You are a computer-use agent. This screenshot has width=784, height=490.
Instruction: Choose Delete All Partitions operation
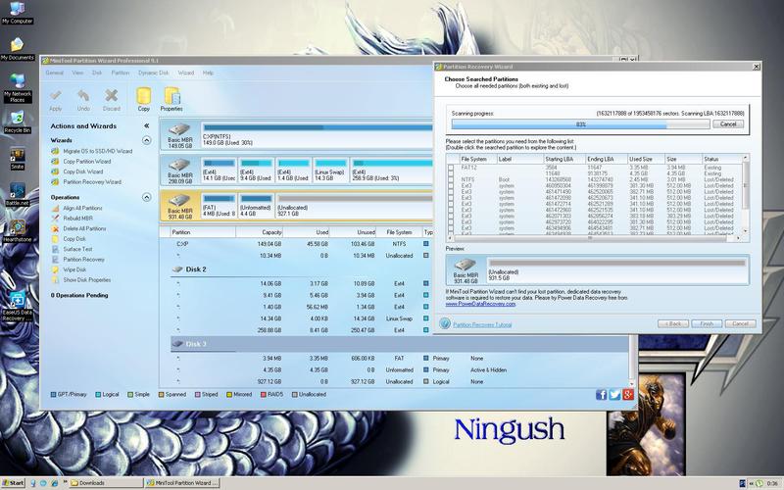[79, 228]
